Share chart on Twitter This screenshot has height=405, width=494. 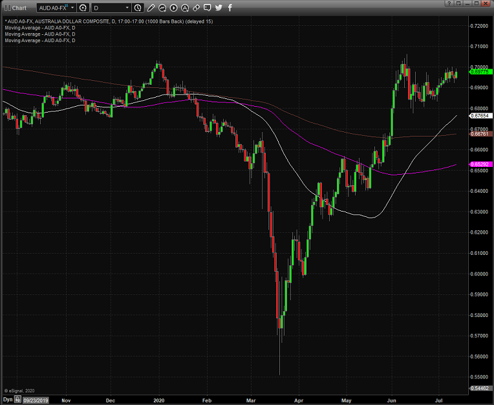tap(219, 8)
